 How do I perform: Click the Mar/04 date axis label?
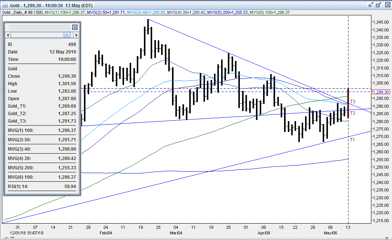click(176, 233)
